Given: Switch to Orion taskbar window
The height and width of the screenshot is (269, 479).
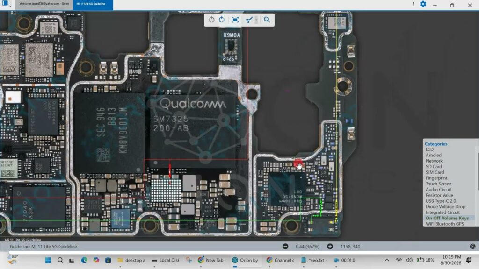Looking at the screenshot, I should [x=245, y=260].
